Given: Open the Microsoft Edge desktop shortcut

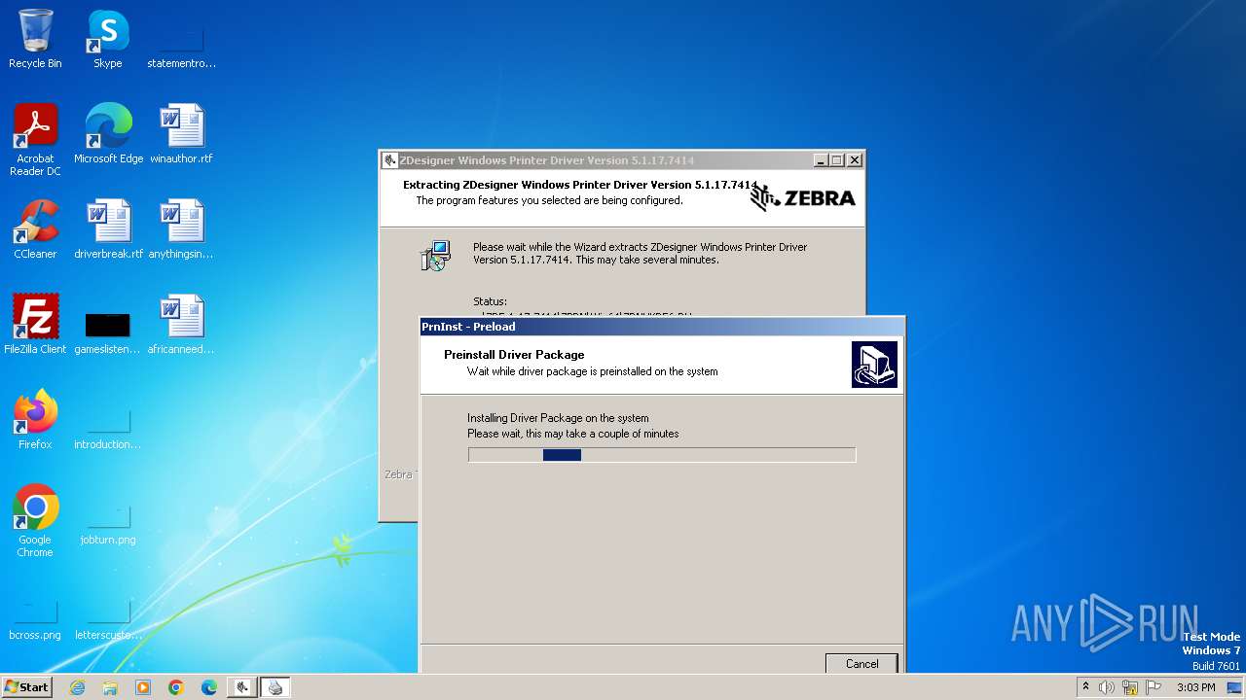Looking at the screenshot, I should tap(108, 133).
